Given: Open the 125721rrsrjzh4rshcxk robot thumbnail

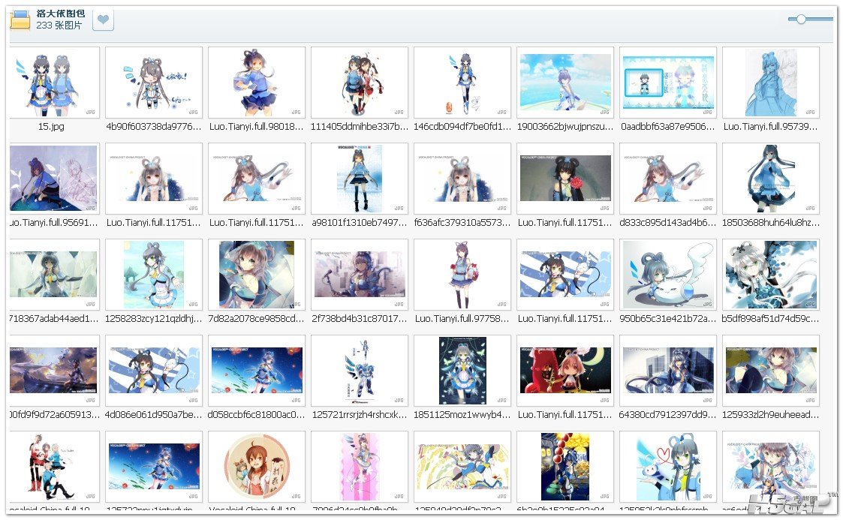Looking at the screenshot, I should point(360,371).
